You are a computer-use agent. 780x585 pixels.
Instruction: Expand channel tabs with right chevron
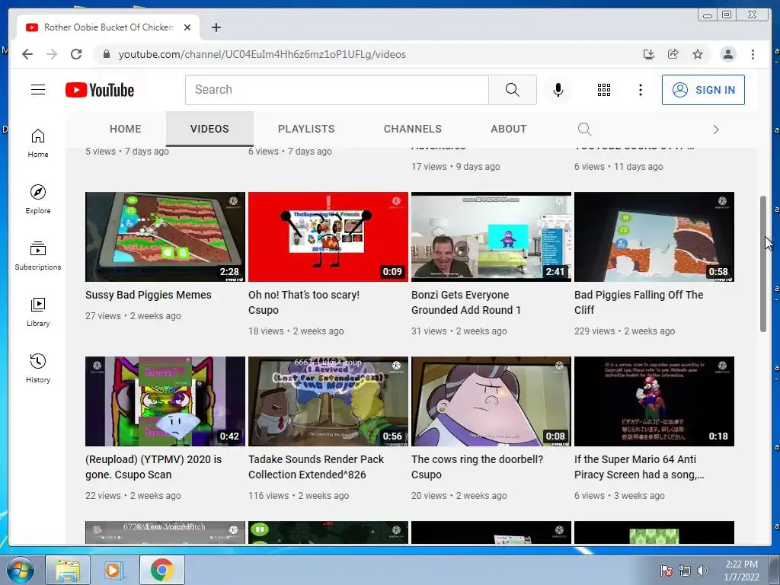(x=716, y=129)
